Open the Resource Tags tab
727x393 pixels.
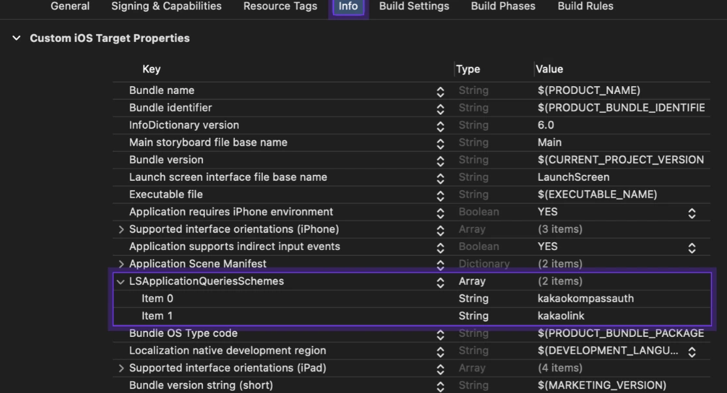(x=280, y=6)
